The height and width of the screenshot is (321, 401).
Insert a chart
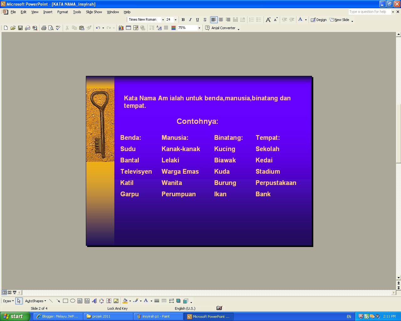click(x=121, y=28)
